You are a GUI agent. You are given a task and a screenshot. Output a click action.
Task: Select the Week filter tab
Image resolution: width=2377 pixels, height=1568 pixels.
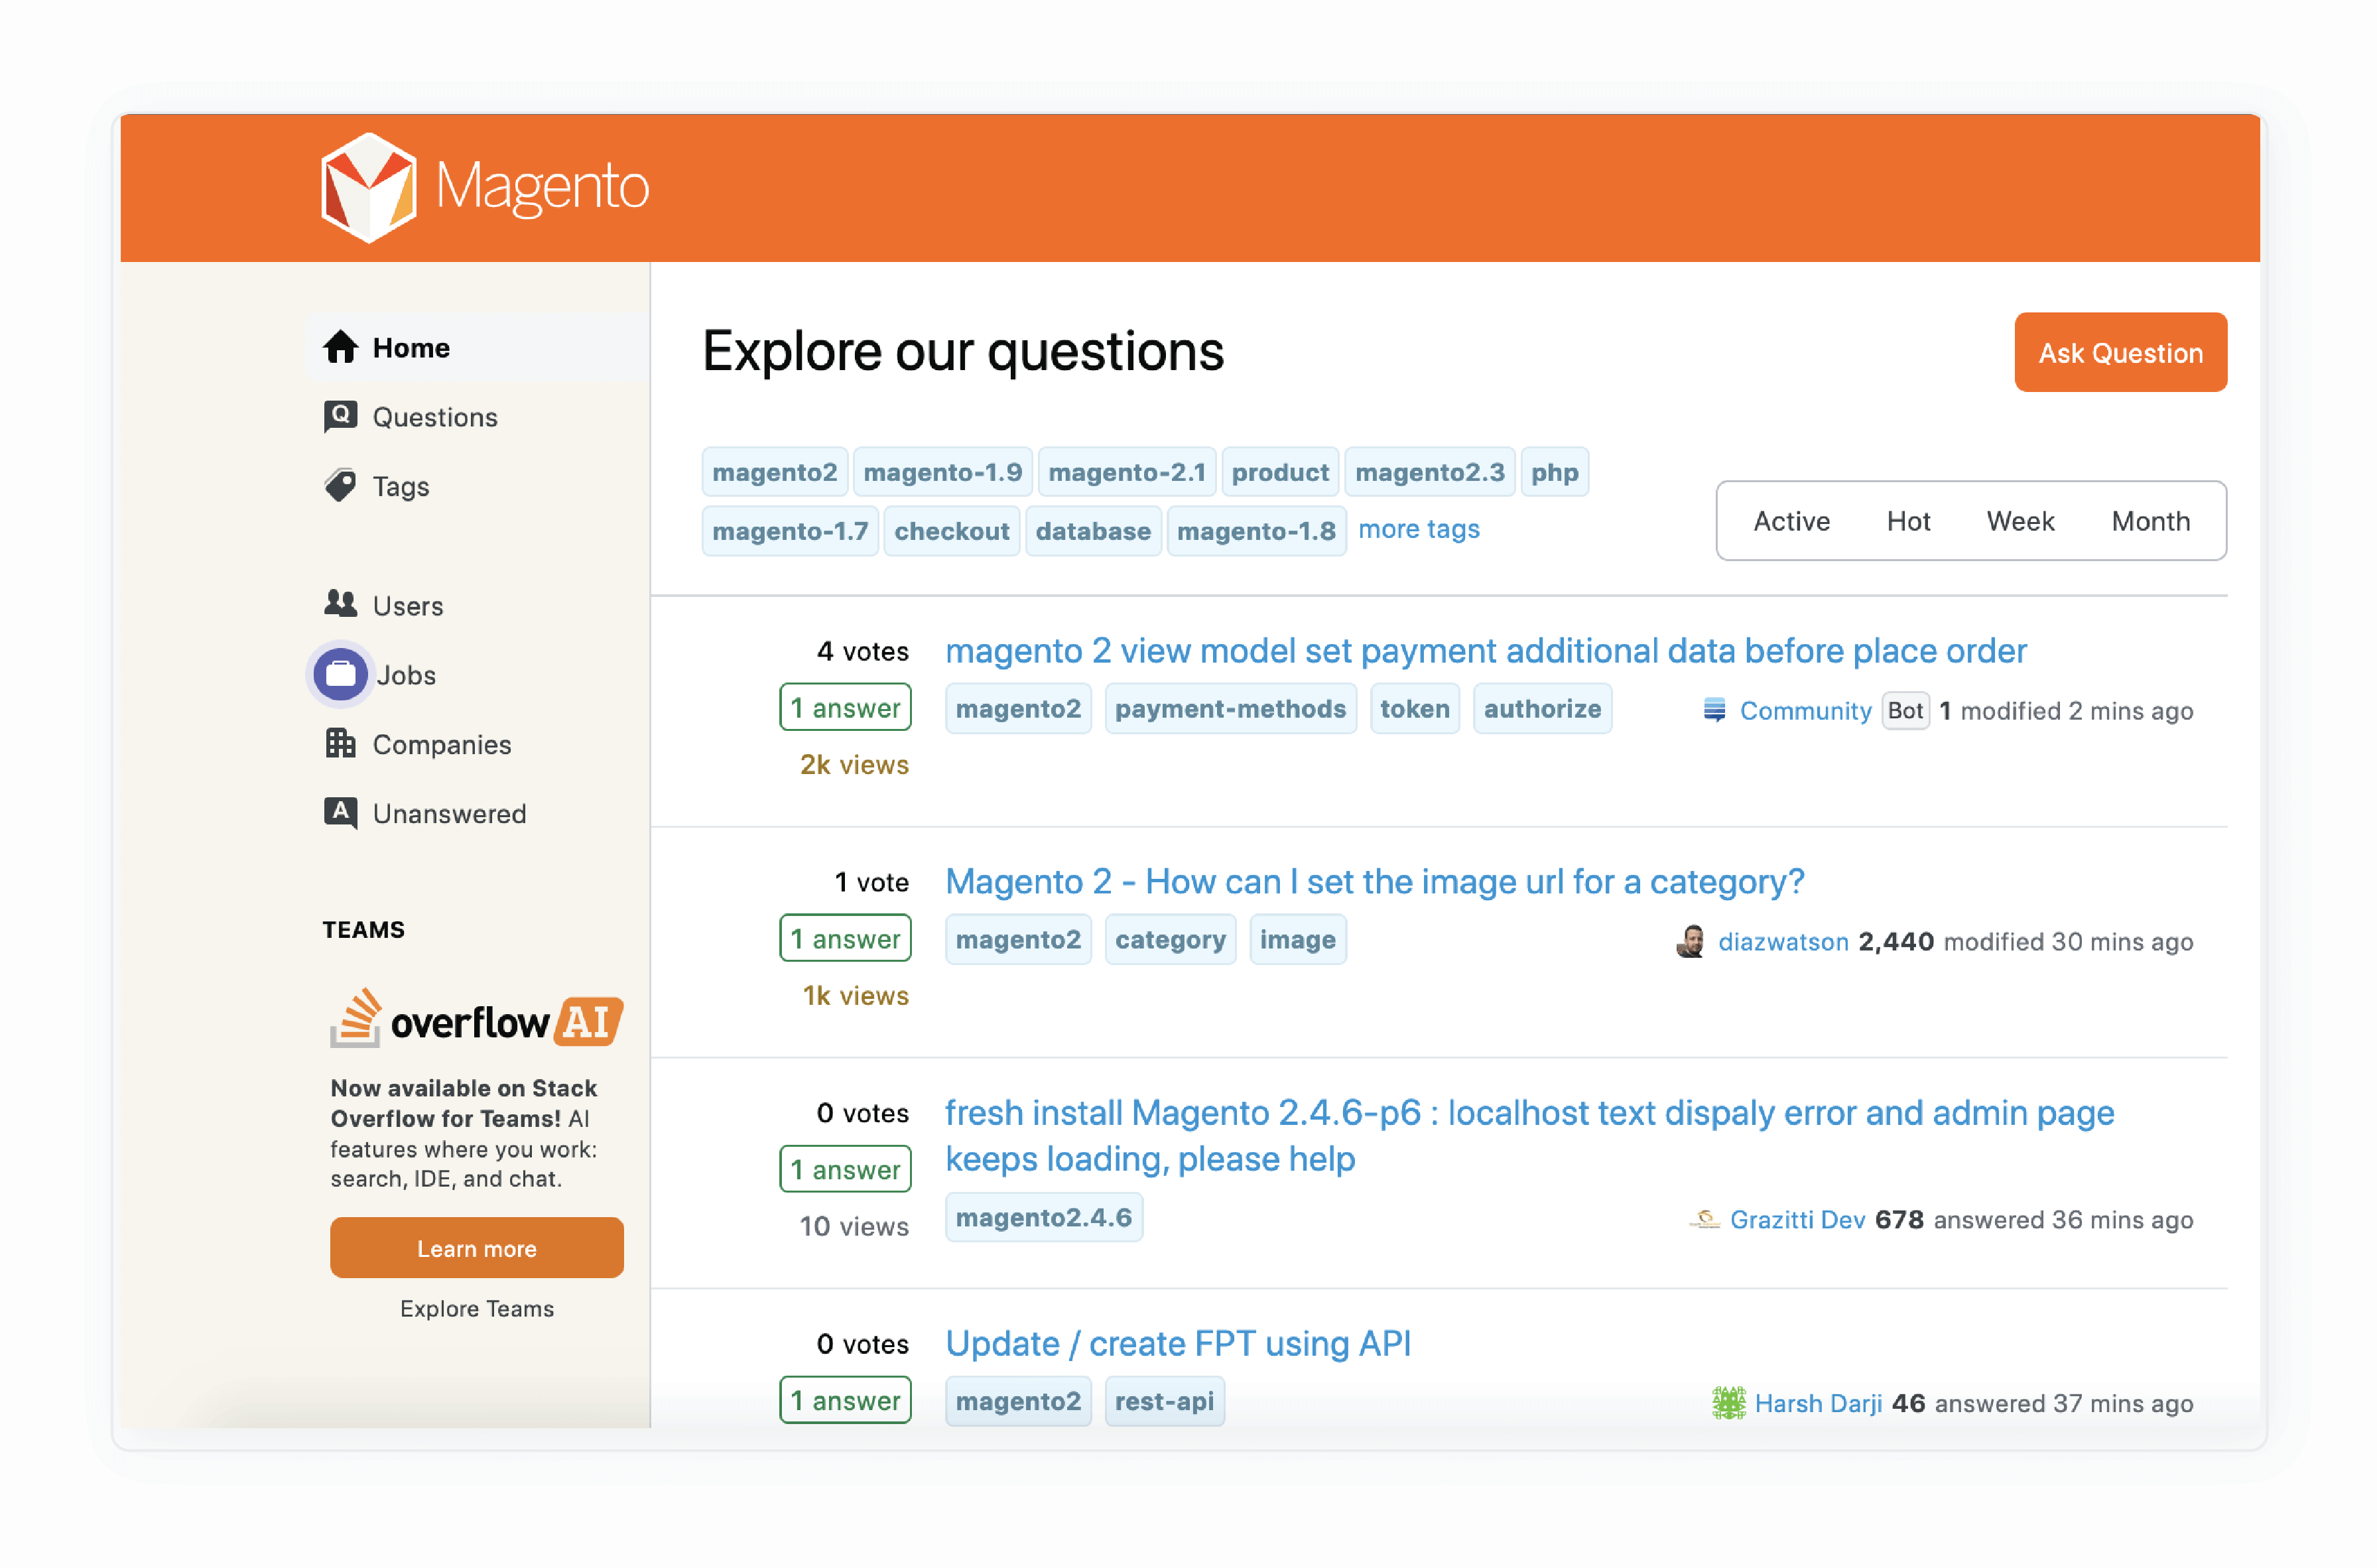tap(2020, 521)
